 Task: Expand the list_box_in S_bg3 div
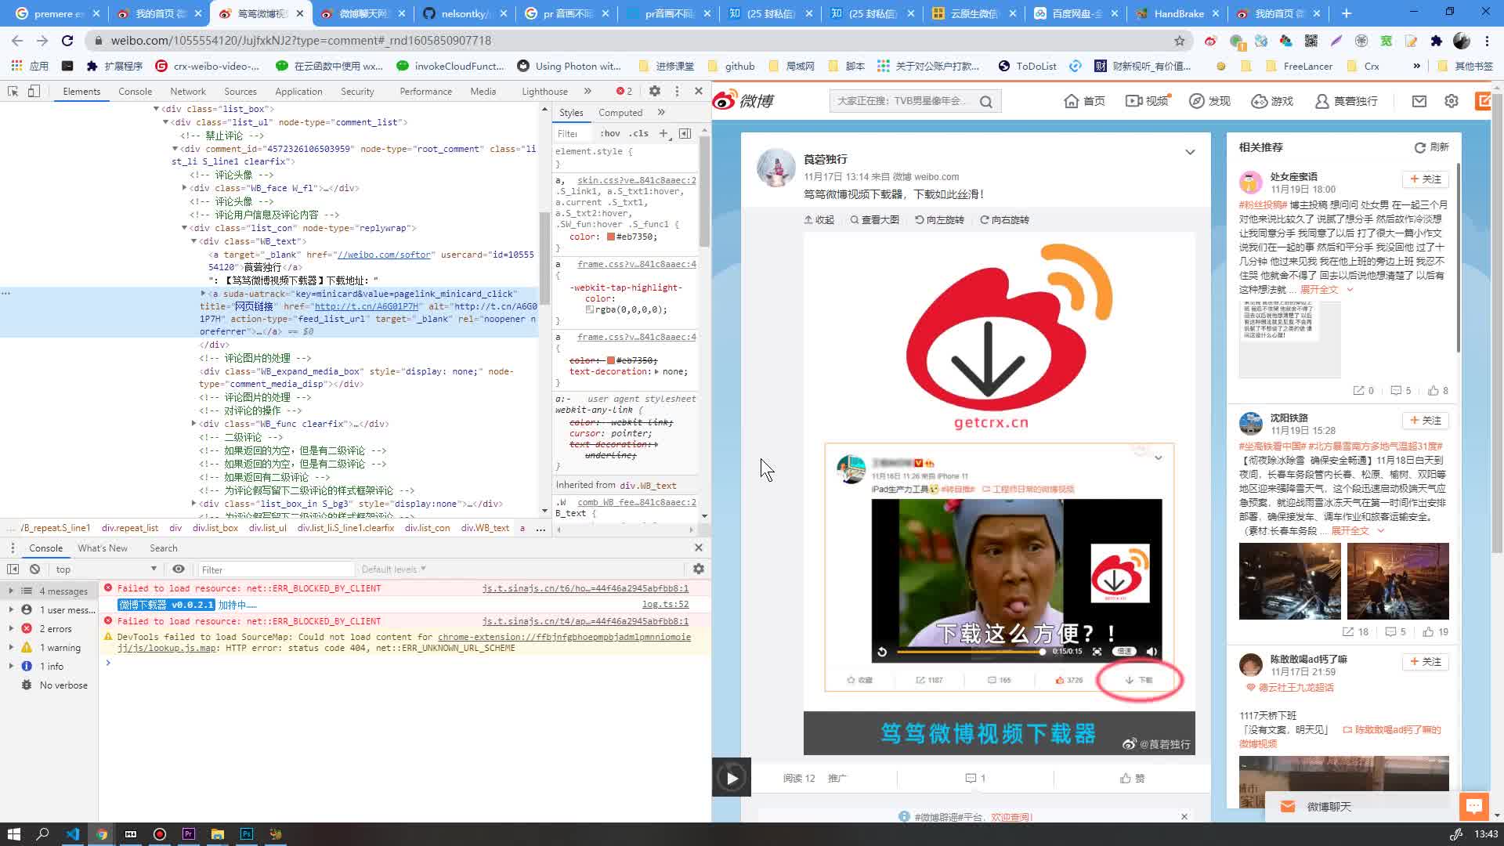(193, 504)
